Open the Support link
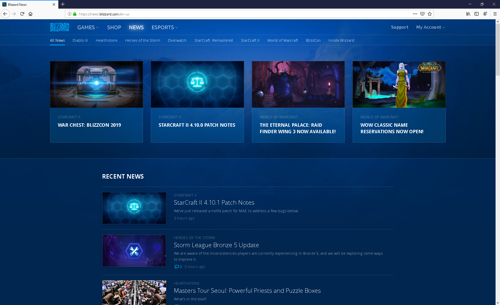The image size is (500, 305). pos(399,27)
